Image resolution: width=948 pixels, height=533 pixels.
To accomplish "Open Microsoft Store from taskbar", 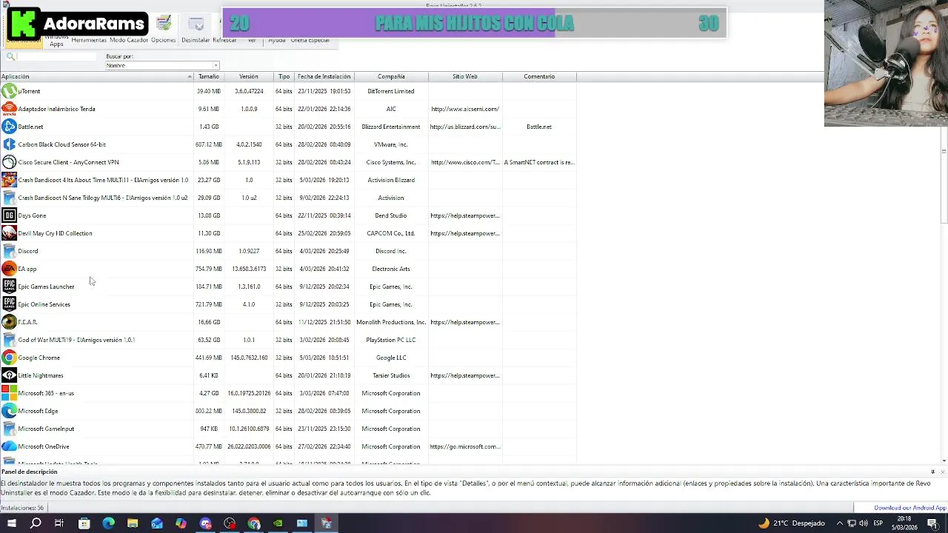I will [x=84, y=523].
